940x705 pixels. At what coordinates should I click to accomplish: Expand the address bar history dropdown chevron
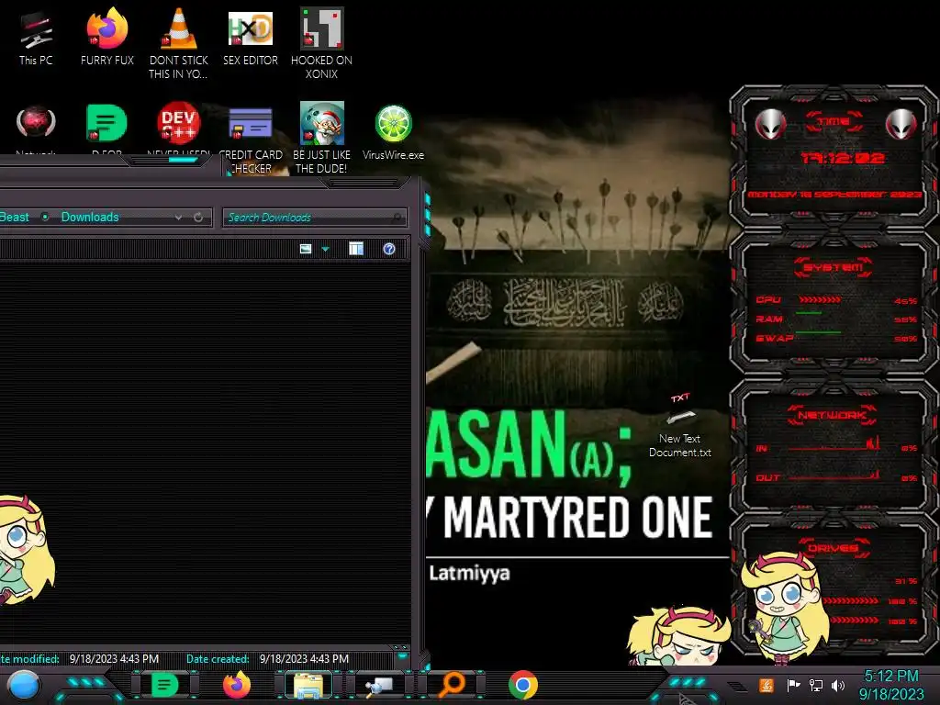point(178,217)
